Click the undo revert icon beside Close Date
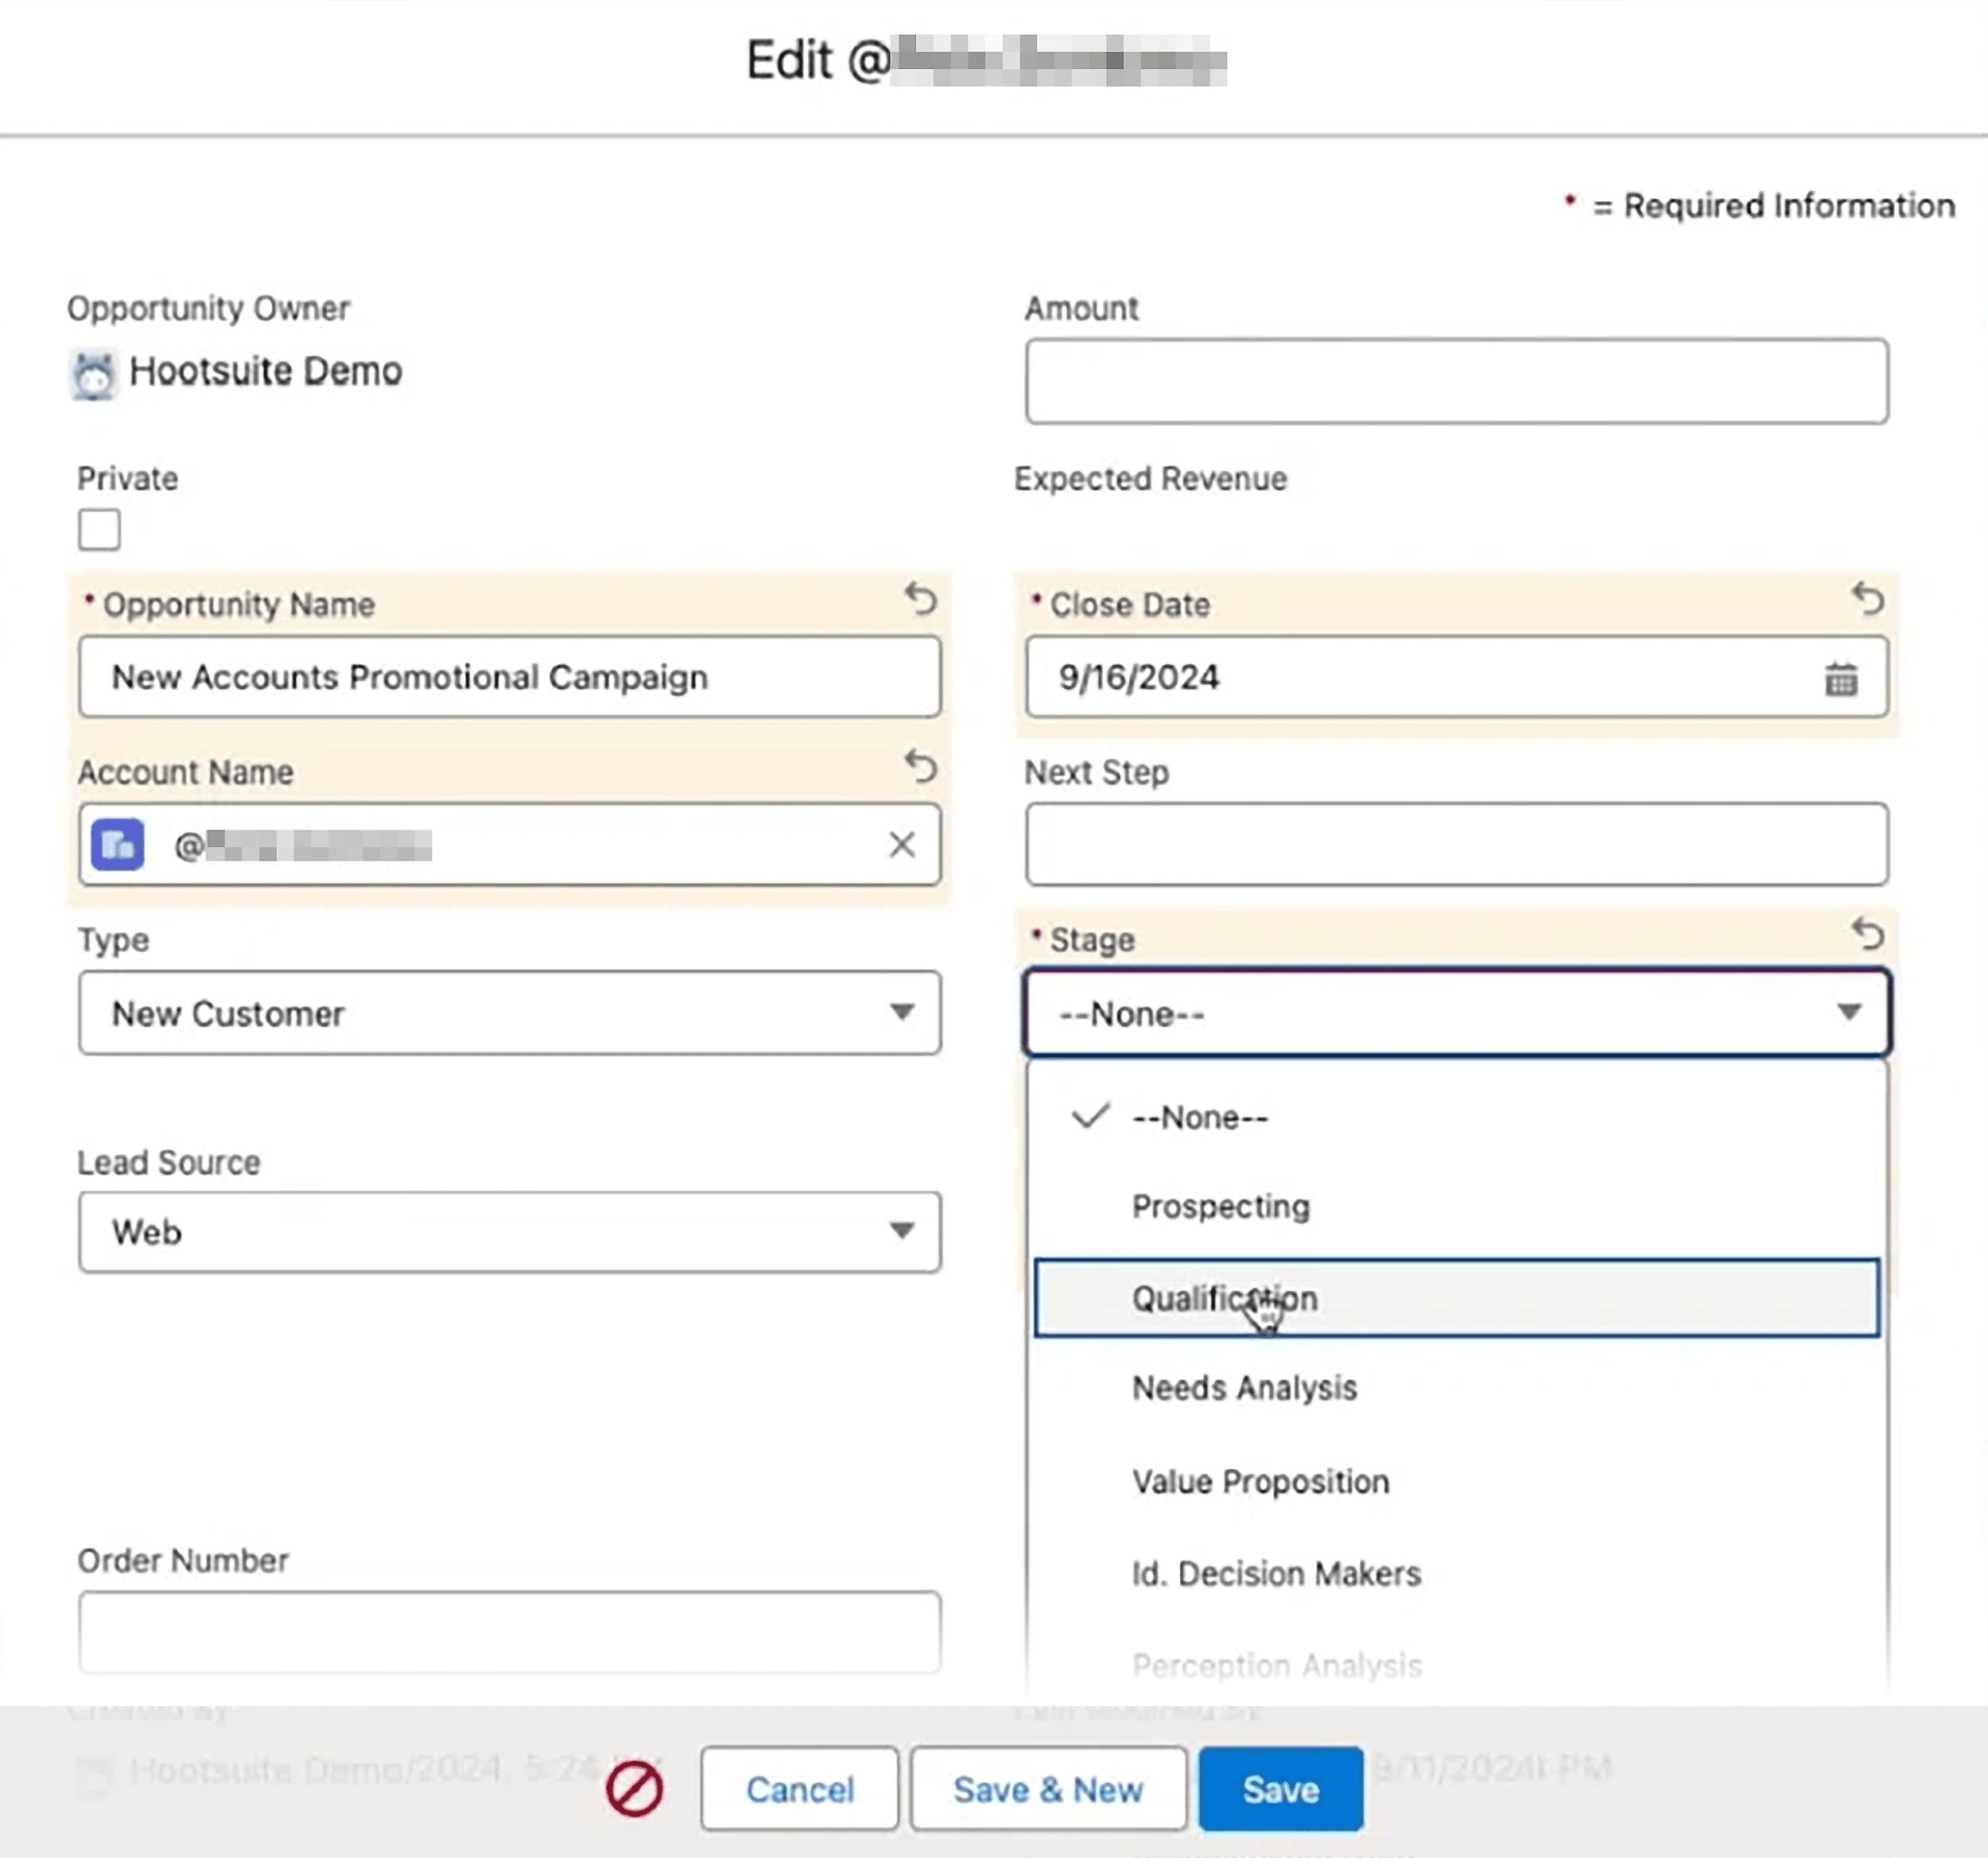 tap(1869, 601)
